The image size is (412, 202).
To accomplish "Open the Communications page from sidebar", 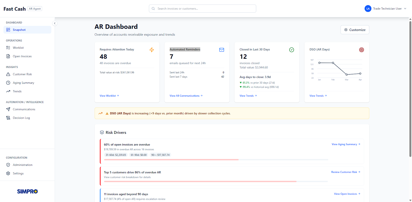I will point(27,109).
